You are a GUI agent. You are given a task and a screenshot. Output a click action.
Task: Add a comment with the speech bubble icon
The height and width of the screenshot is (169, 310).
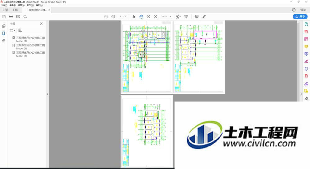[x=197, y=17]
